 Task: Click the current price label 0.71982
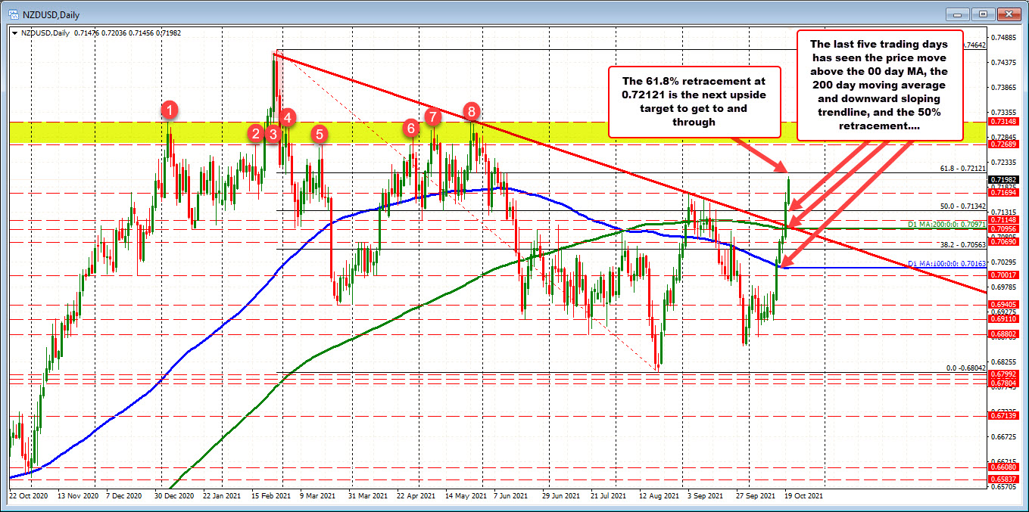click(x=1002, y=180)
